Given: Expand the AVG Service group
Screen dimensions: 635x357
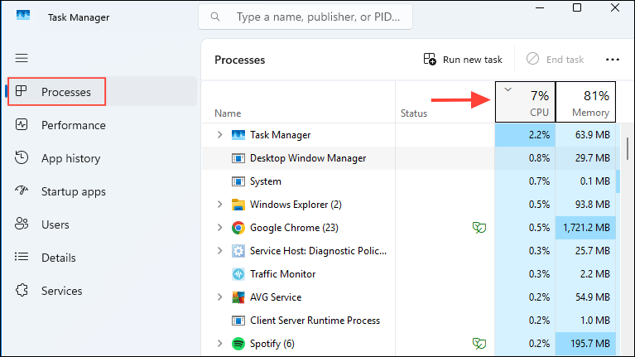Looking at the screenshot, I should (220, 297).
